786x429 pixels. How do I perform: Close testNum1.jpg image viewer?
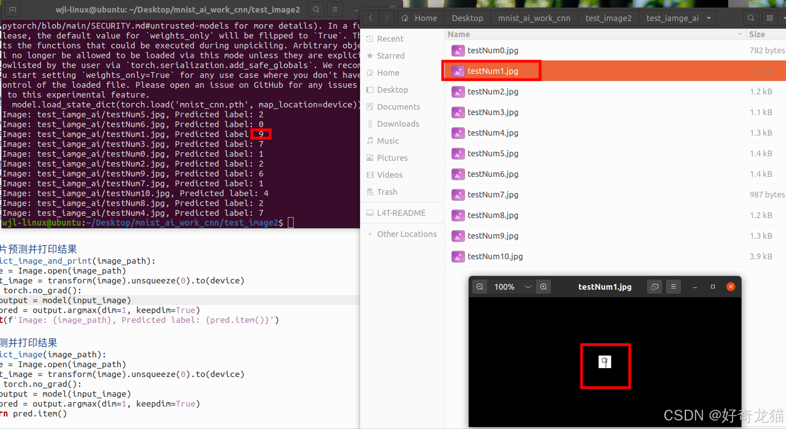tap(731, 287)
